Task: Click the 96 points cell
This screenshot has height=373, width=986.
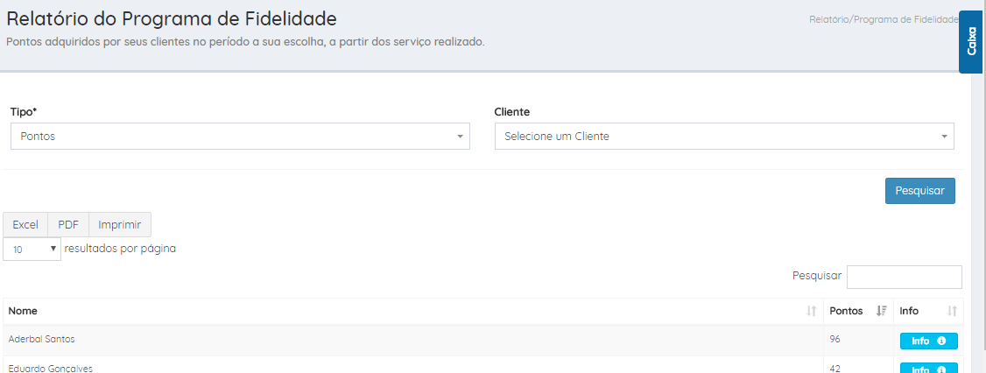Action: [835, 339]
